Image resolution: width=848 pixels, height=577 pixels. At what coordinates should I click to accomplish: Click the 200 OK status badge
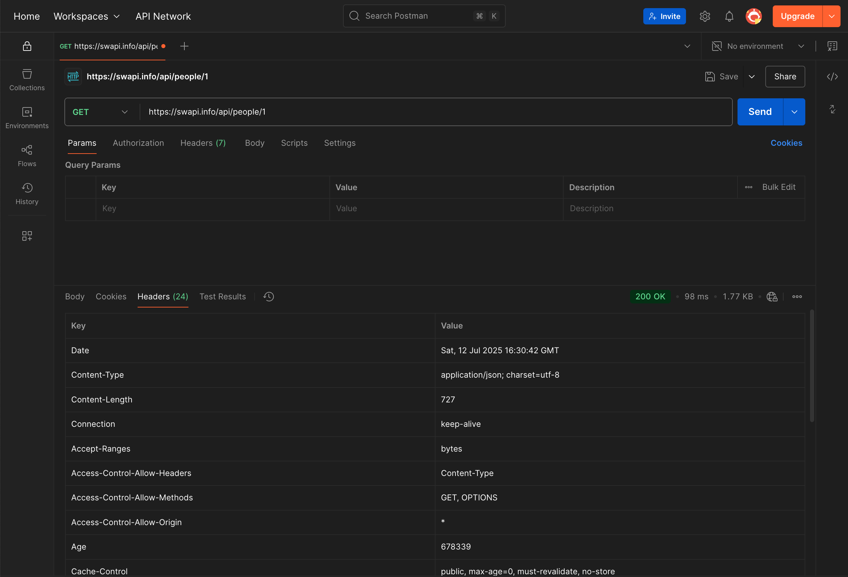coord(650,296)
